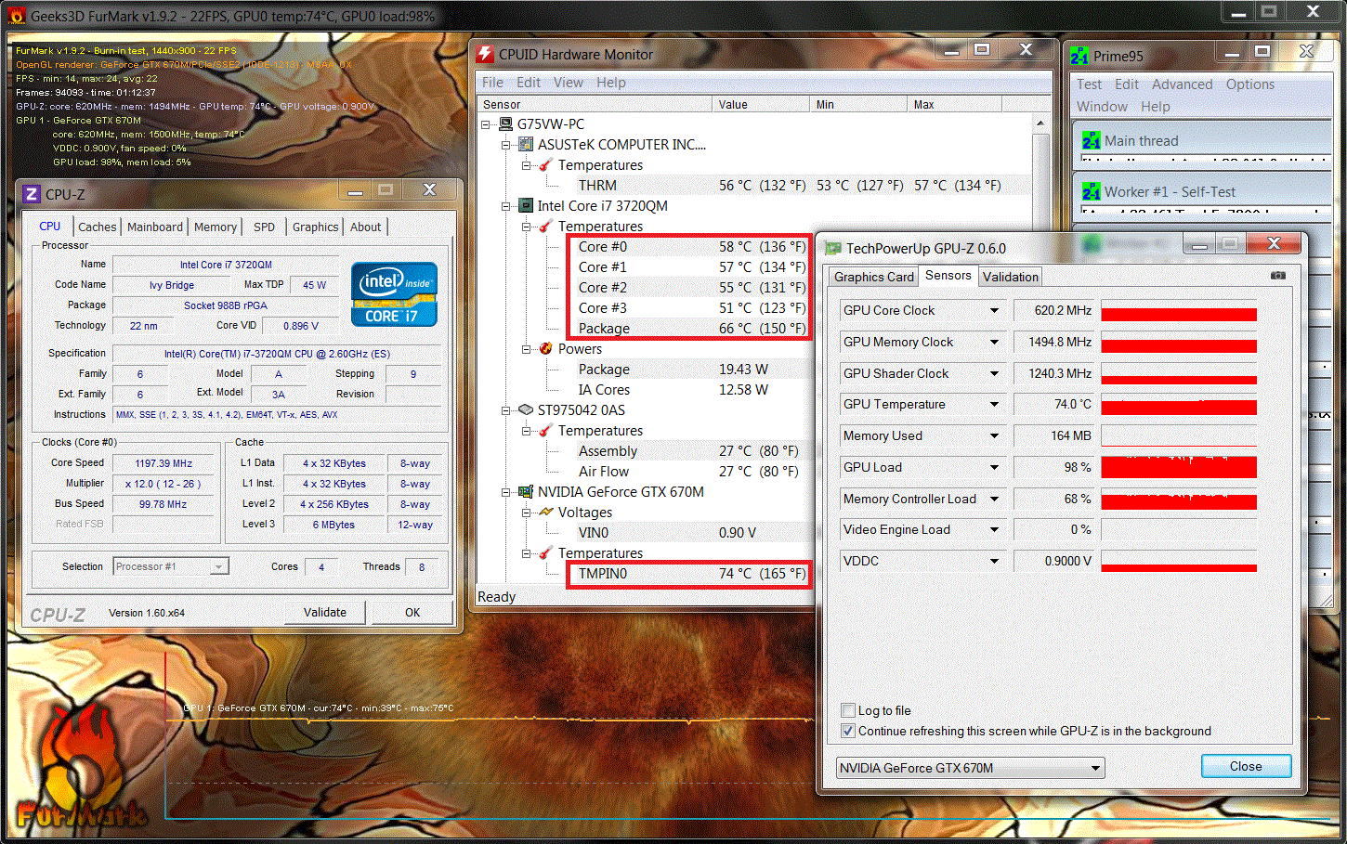Open the Memory Controller Load dropdown
This screenshot has width=1347, height=844.
tap(994, 499)
